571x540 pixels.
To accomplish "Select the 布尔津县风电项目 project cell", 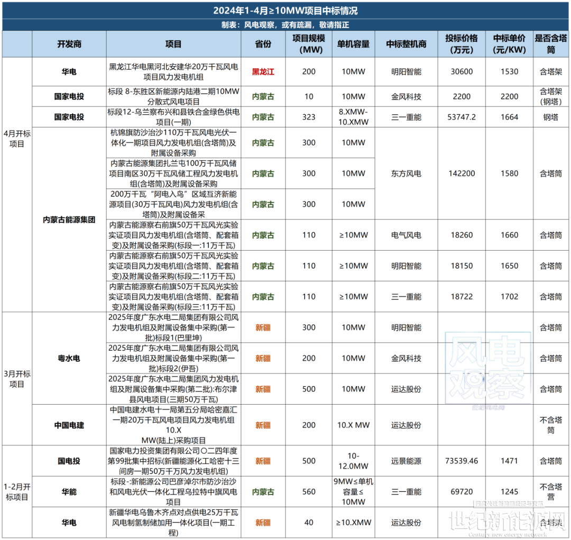I will point(173,389).
